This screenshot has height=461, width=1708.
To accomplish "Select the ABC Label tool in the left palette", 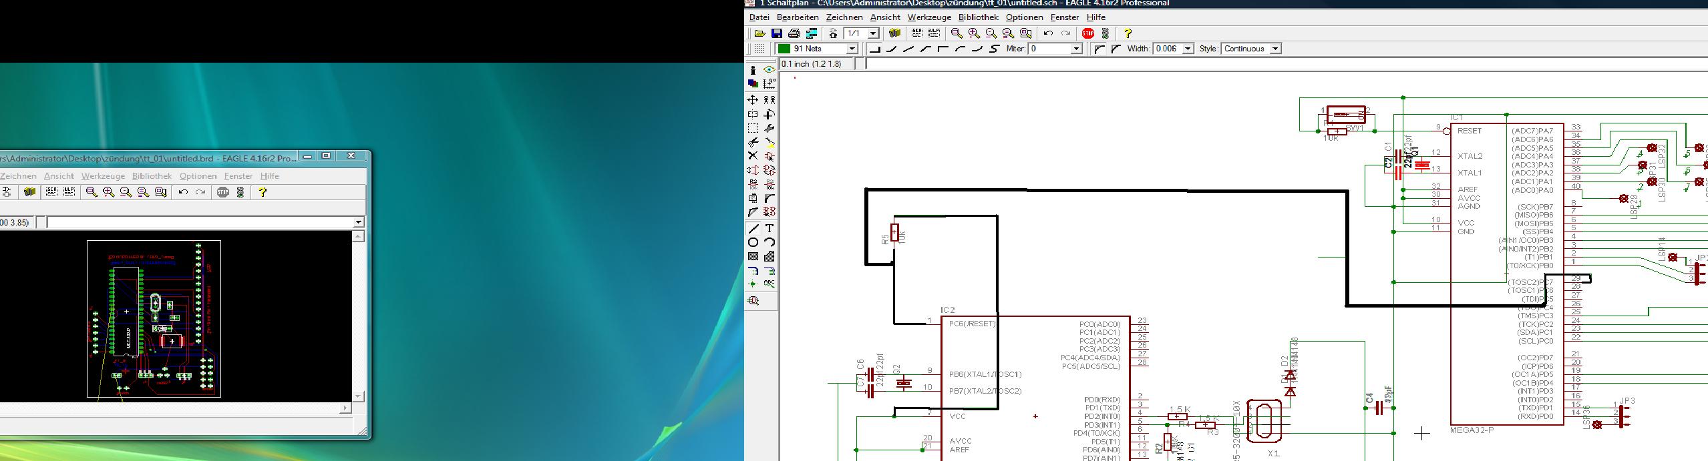I will pos(770,284).
